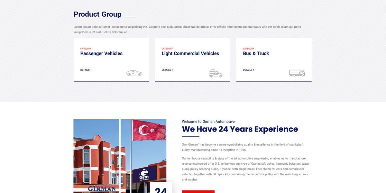This screenshot has width=386, height=193.
Task: Click the 24 years badge on photo
Action: click(x=161, y=188)
